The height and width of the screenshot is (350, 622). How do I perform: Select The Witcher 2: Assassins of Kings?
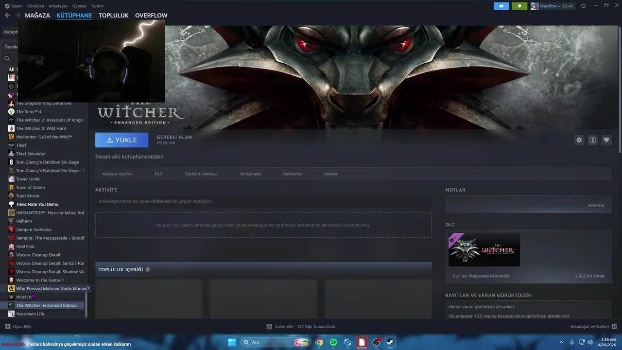click(x=50, y=120)
